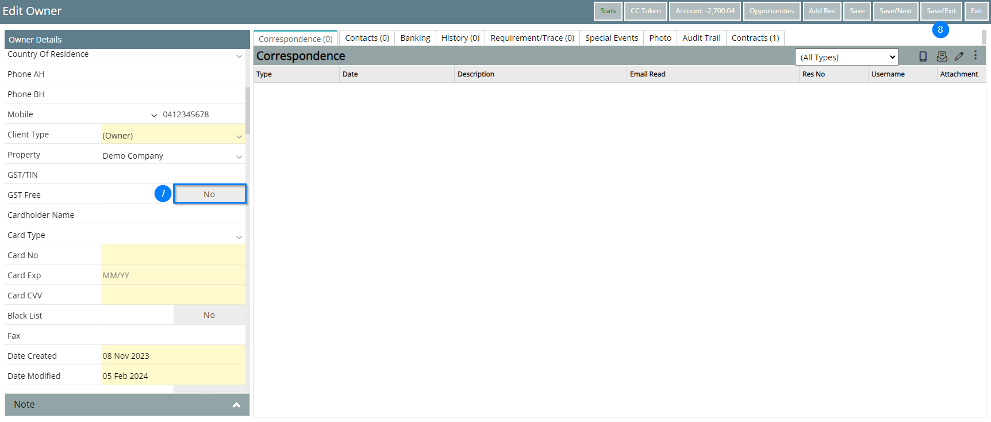Open the Audit Trail tab

pos(701,38)
